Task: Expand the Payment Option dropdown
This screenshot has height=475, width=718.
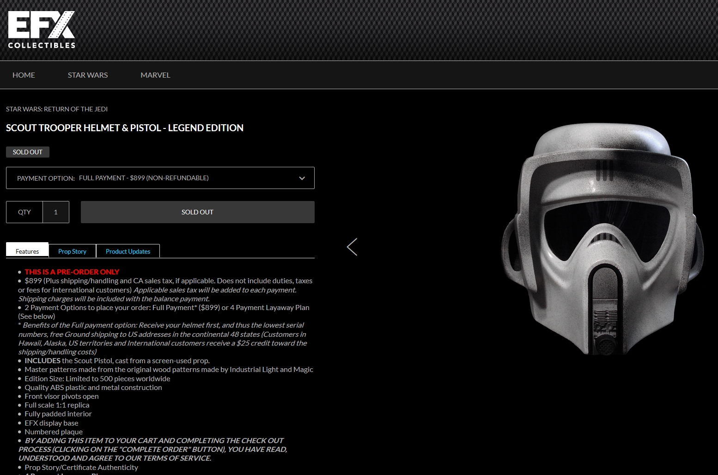Action: 160,178
